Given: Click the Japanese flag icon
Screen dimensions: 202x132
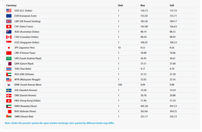Looking at the screenshot, I should click(9, 48).
